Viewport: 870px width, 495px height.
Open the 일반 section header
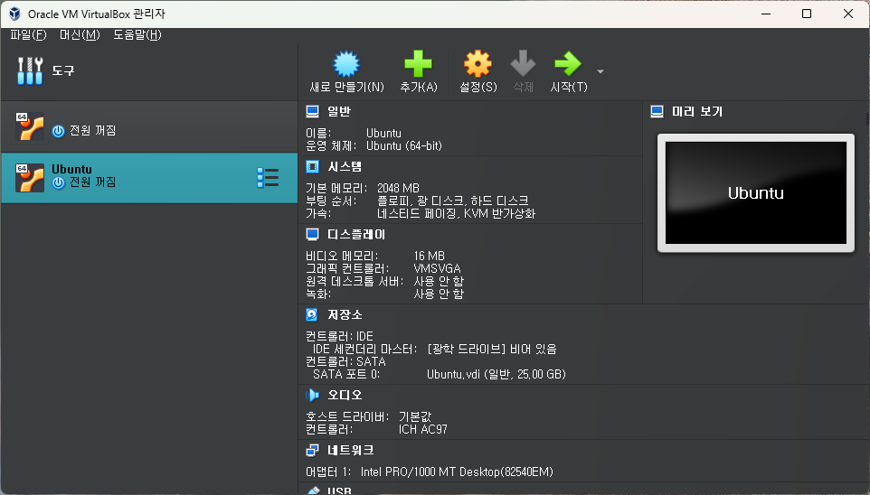[339, 111]
